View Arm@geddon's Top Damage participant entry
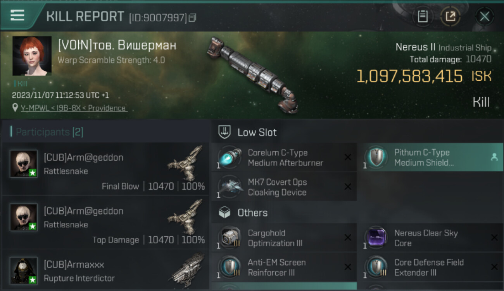Image resolution: width=504 pixels, height=291 pixels. [x=105, y=223]
